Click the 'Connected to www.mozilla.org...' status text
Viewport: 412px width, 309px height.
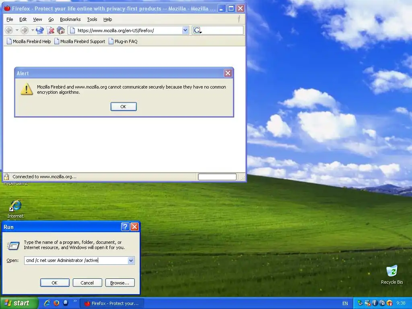[x=44, y=177]
